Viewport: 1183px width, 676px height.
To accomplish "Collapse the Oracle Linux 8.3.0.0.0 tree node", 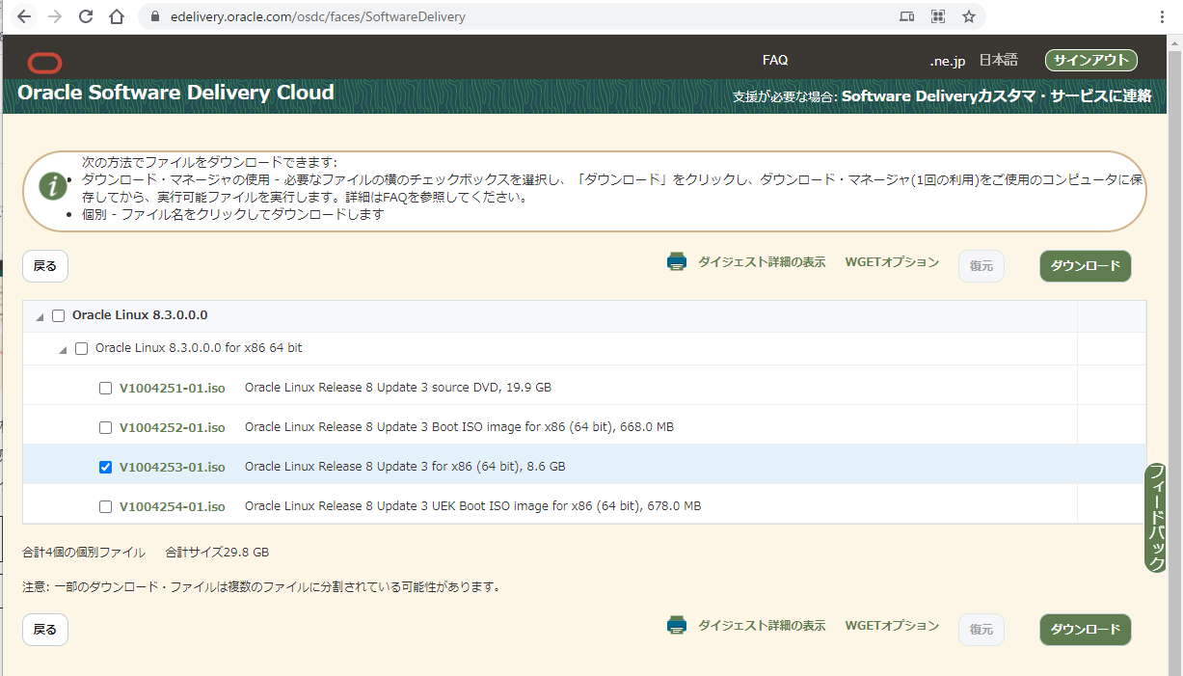I will point(40,317).
